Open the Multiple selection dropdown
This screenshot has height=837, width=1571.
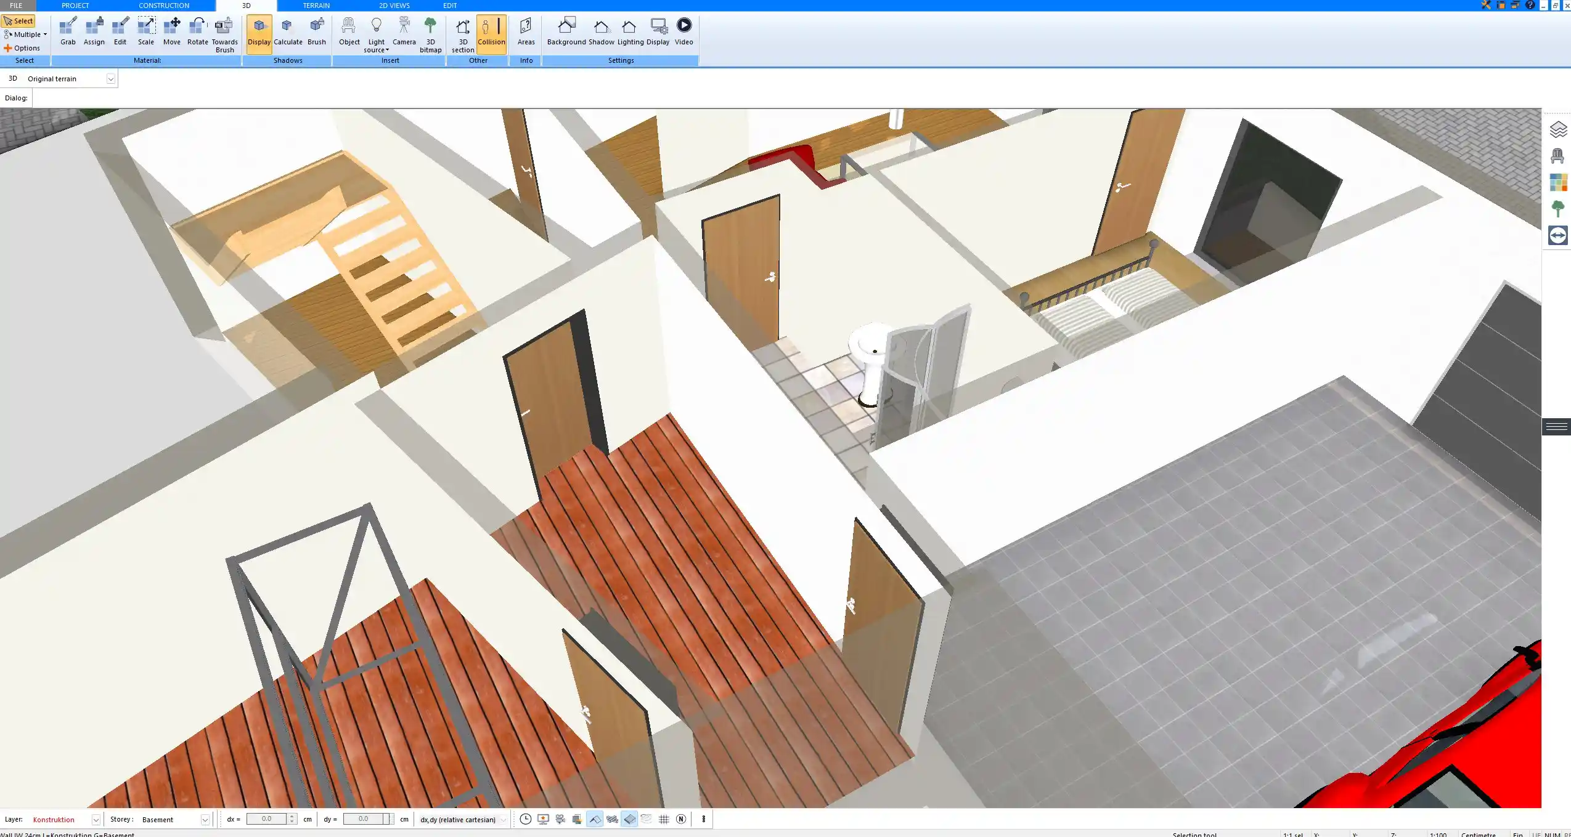(x=25, y=34)
